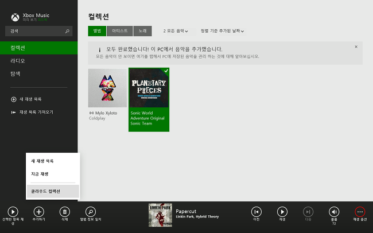Skip to the next track
Viewport: 373px width, 233px height.
308,212
